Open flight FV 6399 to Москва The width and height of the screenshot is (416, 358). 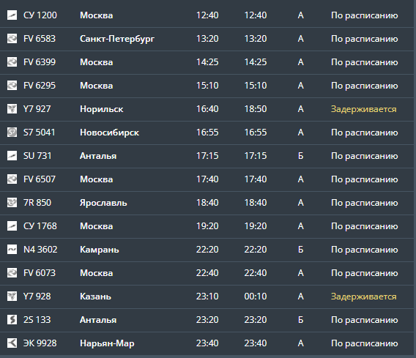pyautogui.click(x=207, y=62)
